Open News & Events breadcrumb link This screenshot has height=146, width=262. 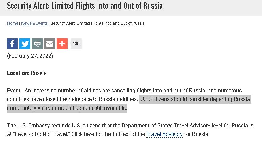pyautogui.click(x=35, y=23)
